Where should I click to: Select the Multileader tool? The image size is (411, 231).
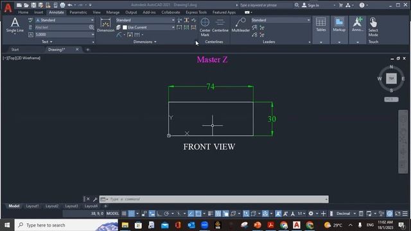click(x=240, y=26)
